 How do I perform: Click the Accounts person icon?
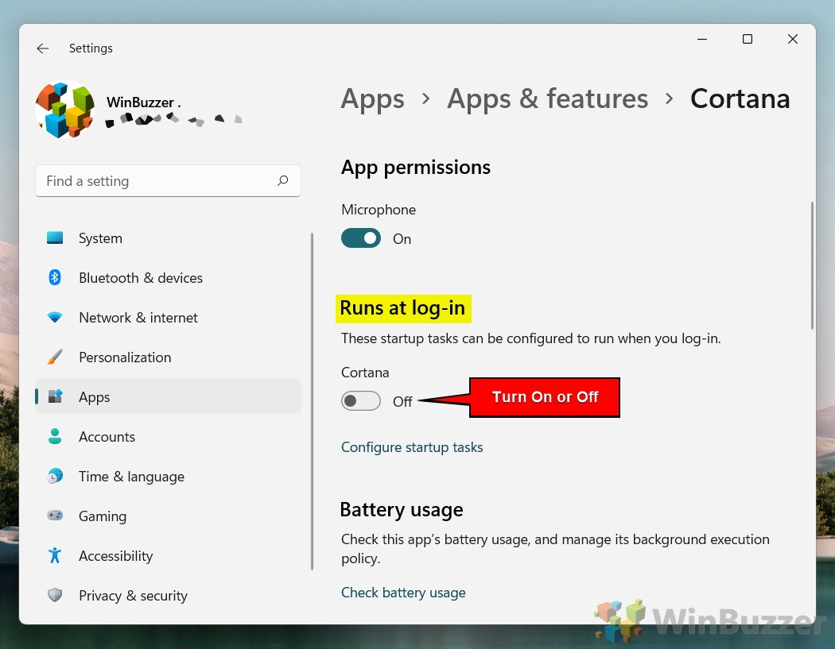55,437
